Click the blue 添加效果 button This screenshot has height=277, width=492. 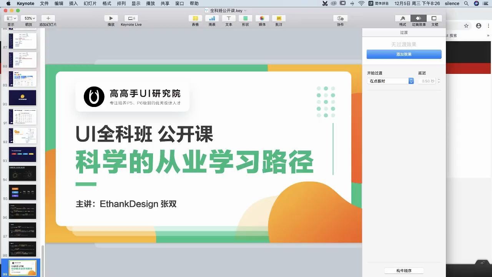point(404,54)
